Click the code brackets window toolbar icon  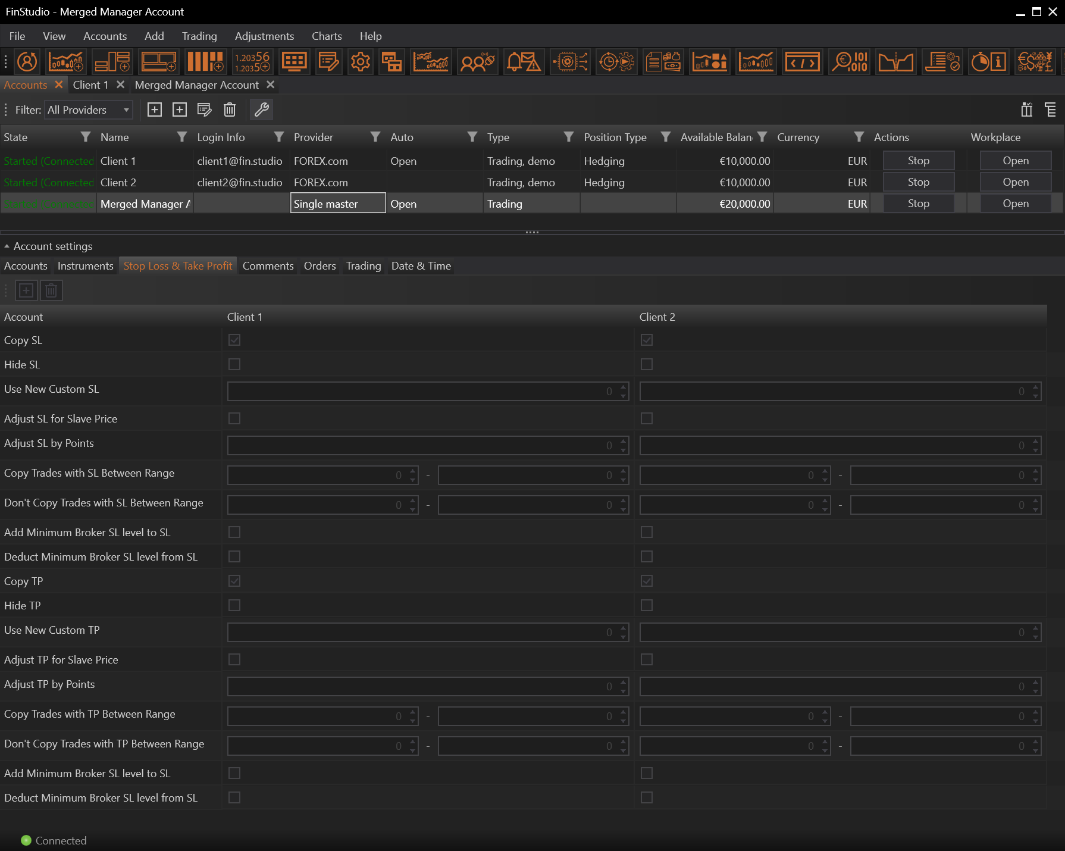pyautogui.click(x=802, y=62)
